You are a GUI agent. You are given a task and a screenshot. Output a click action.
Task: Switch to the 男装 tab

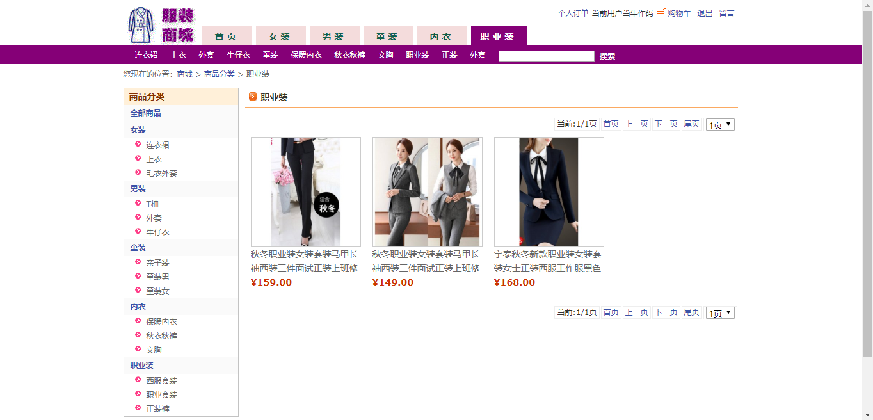pos(334,36)
